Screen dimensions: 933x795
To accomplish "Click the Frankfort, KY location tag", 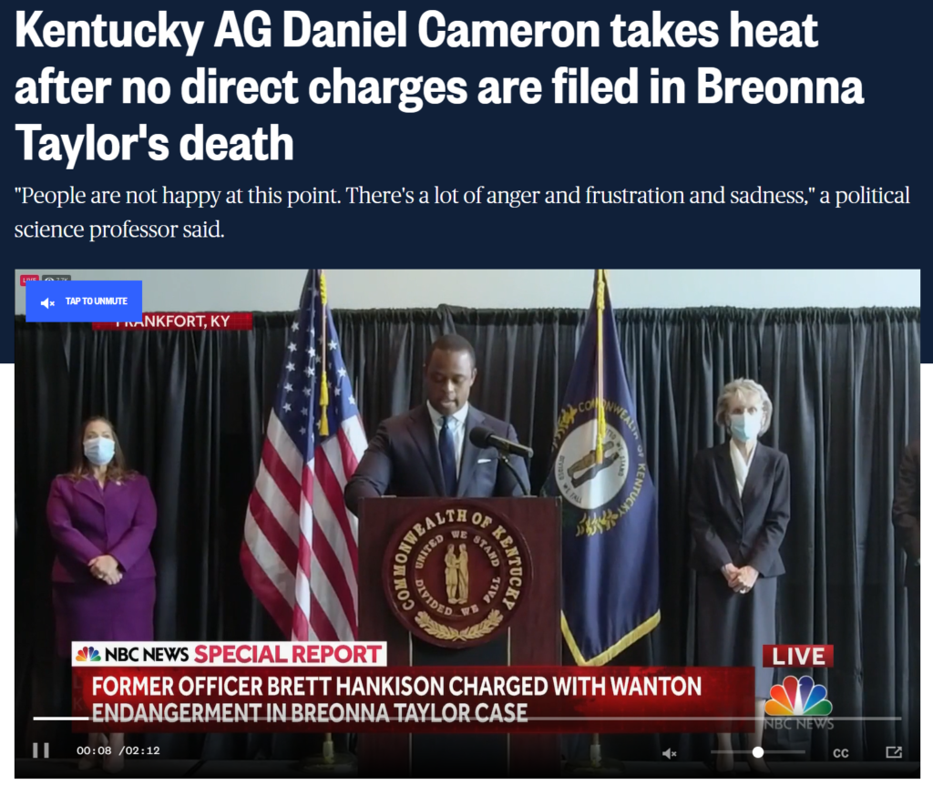I will (x=172, y=321).
